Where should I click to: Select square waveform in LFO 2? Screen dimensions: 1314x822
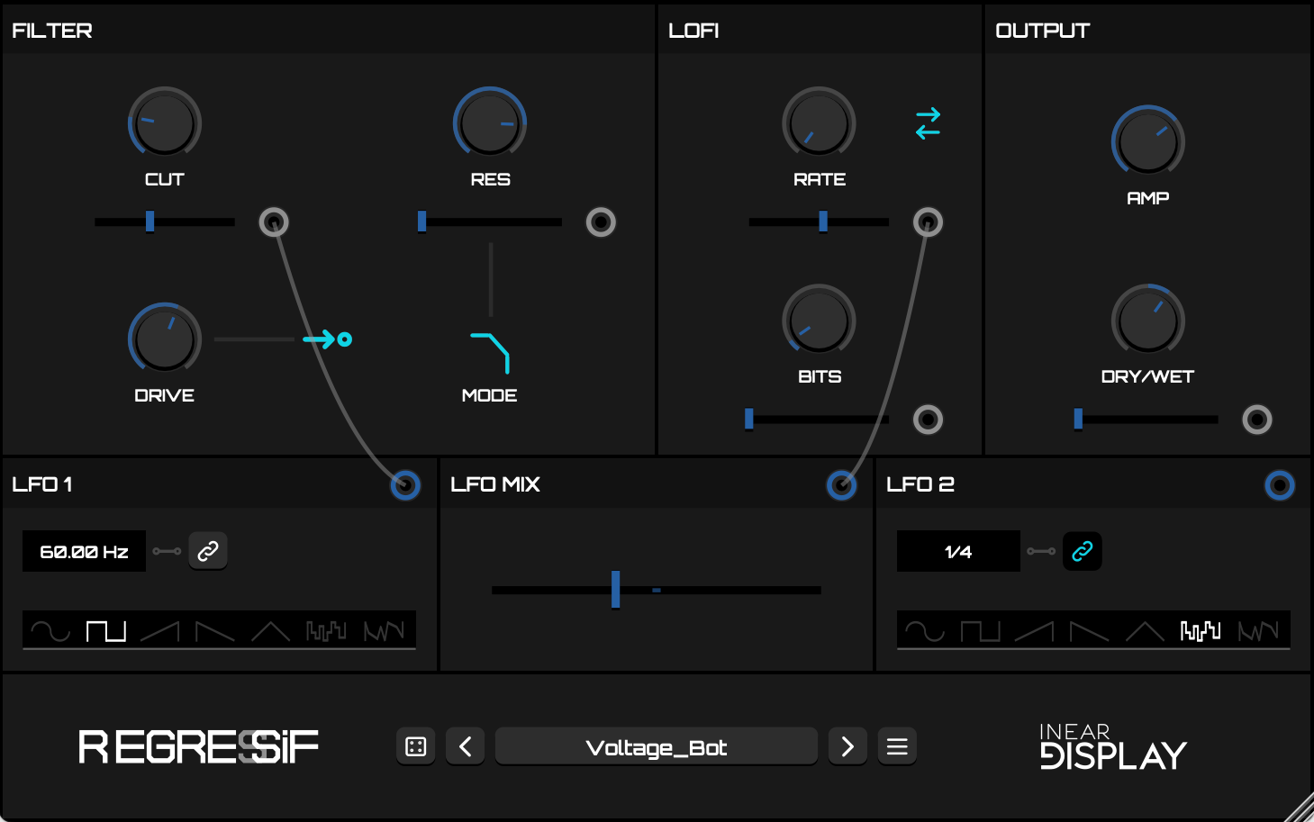pos(981,631)
